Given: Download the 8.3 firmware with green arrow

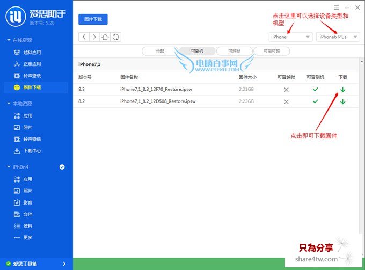Looking at the screenshot, I should (x=342, y=90).
